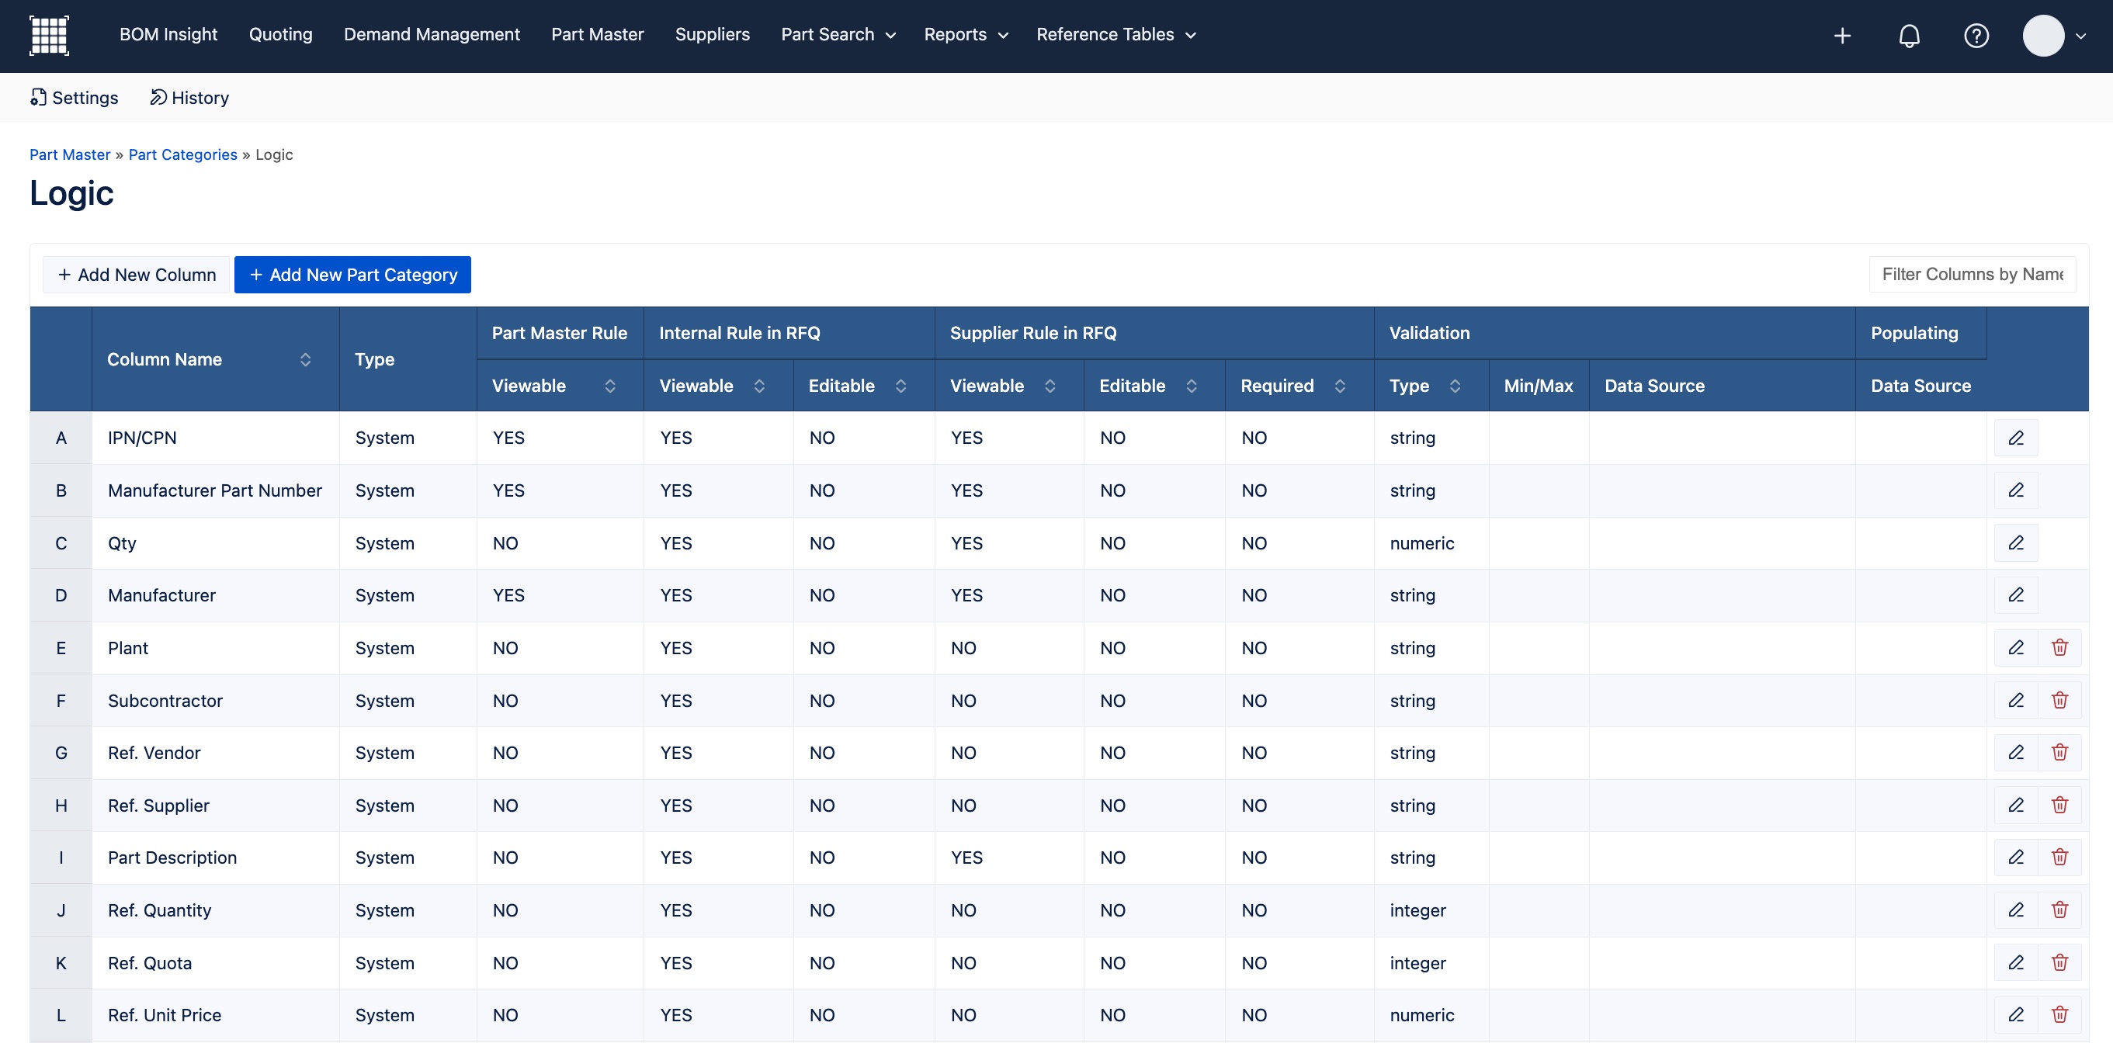This screenshot has width=2113, height=1043.
Task: Select row letter 'L' cell
Action: coord(61,1015)
